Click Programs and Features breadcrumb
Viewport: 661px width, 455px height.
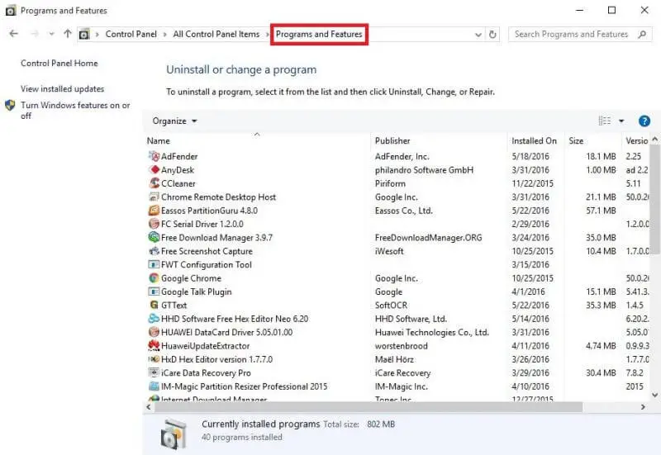[319, 34]
